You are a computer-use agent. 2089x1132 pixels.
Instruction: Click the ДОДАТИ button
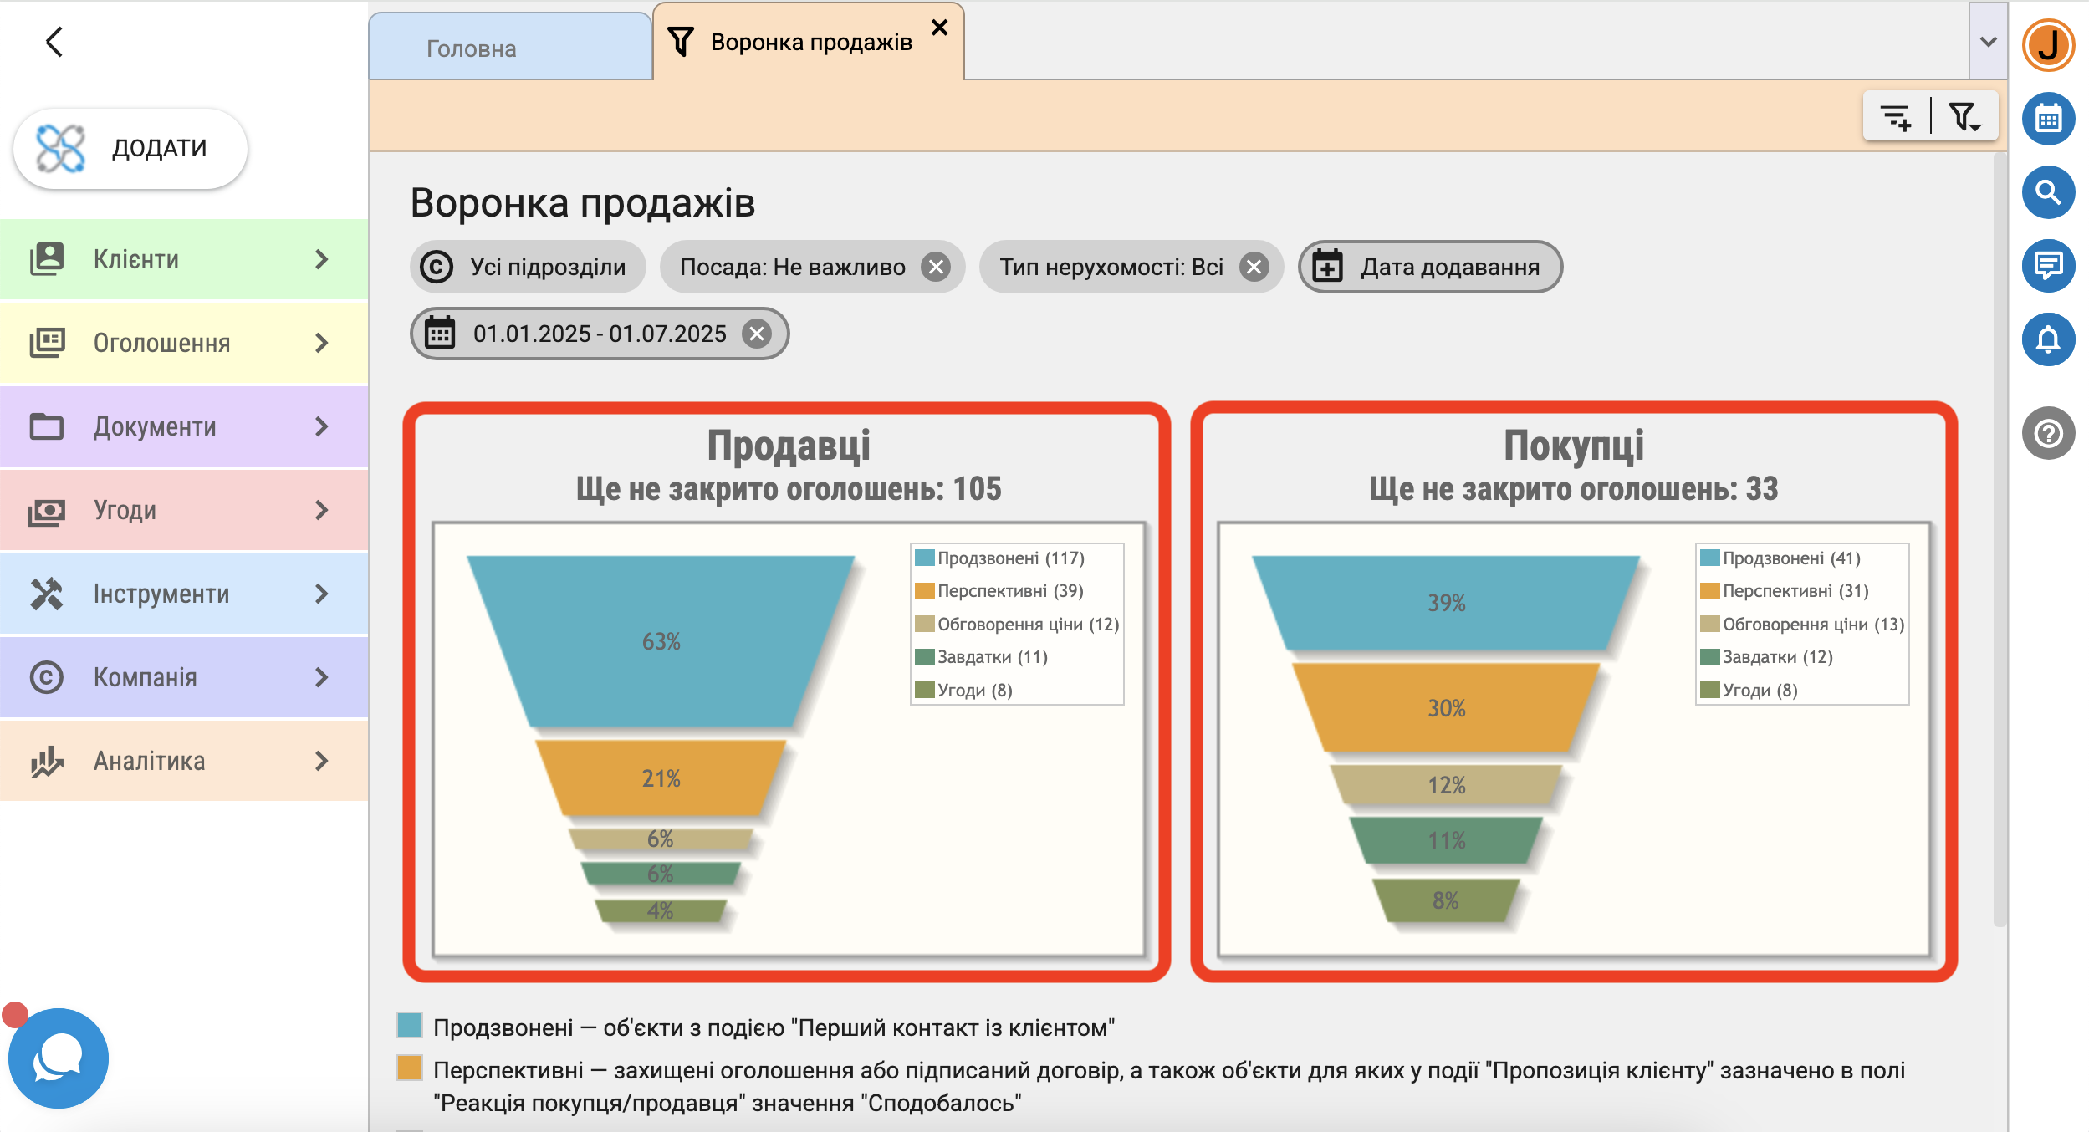pyautogui.click(x=131, y=148)
